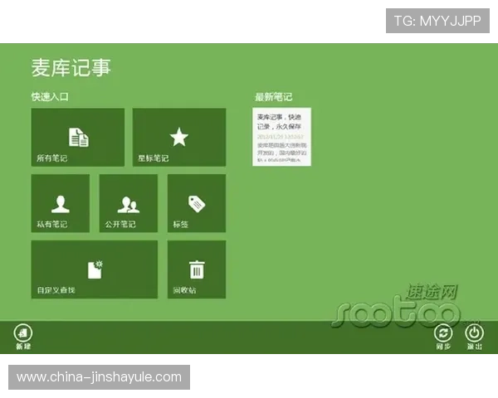Open the 公开笔记 public notes tile
Image resolution: width=498 pixels, height=398 pixels.
point(129,203)
